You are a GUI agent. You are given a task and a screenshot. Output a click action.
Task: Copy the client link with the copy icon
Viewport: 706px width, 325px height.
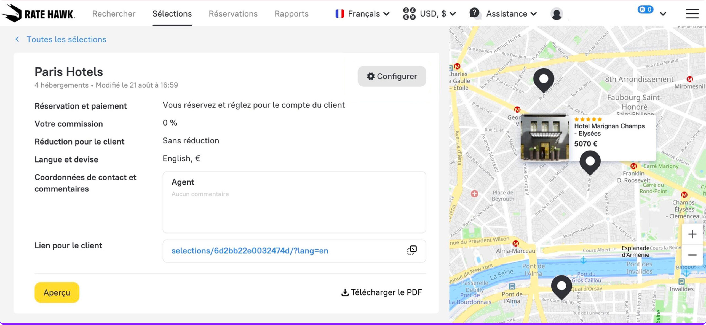[x=412, y=250]
